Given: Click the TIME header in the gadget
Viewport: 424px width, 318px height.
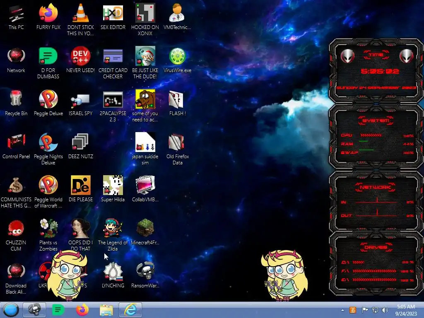Looking at the screenshot, I should 376,55.
